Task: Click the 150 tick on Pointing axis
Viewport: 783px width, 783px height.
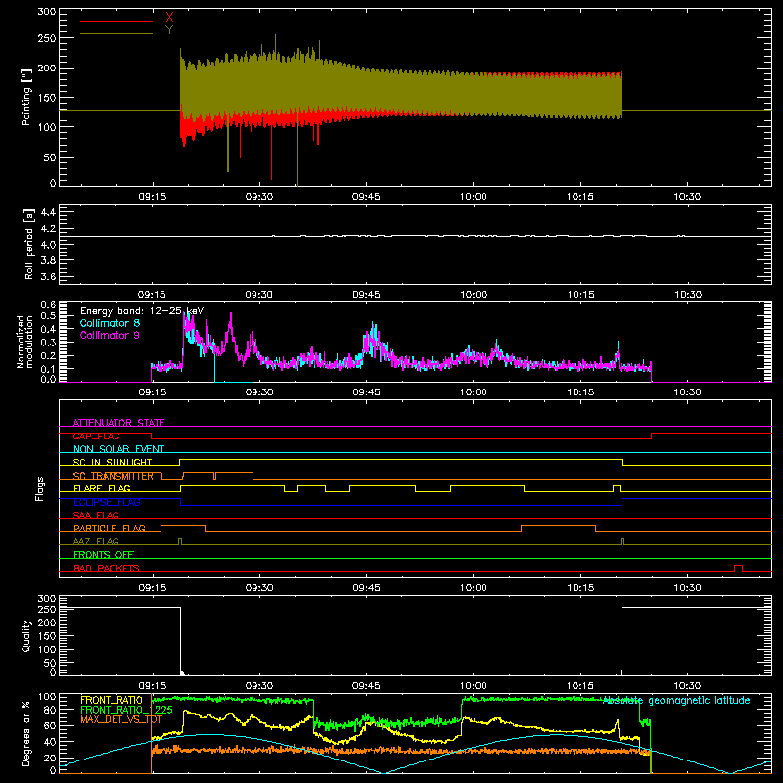Action: [x=47, y=98]
